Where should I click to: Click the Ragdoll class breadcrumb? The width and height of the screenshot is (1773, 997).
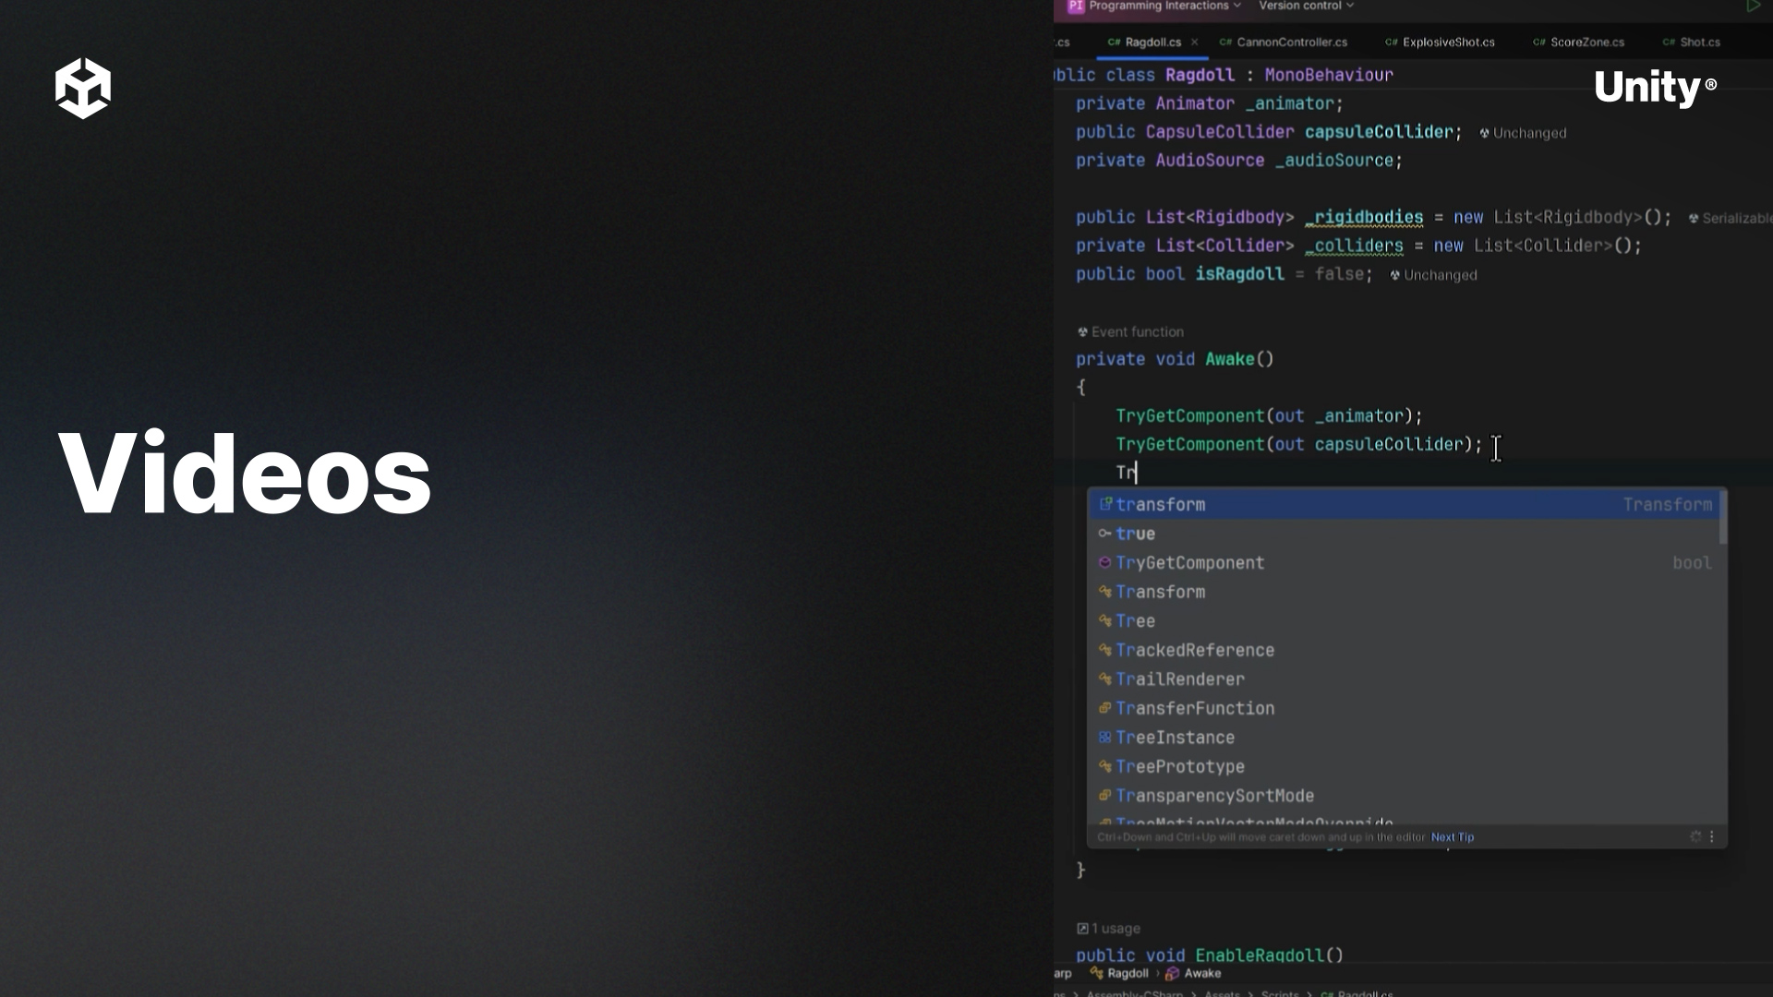(1127, 974)
